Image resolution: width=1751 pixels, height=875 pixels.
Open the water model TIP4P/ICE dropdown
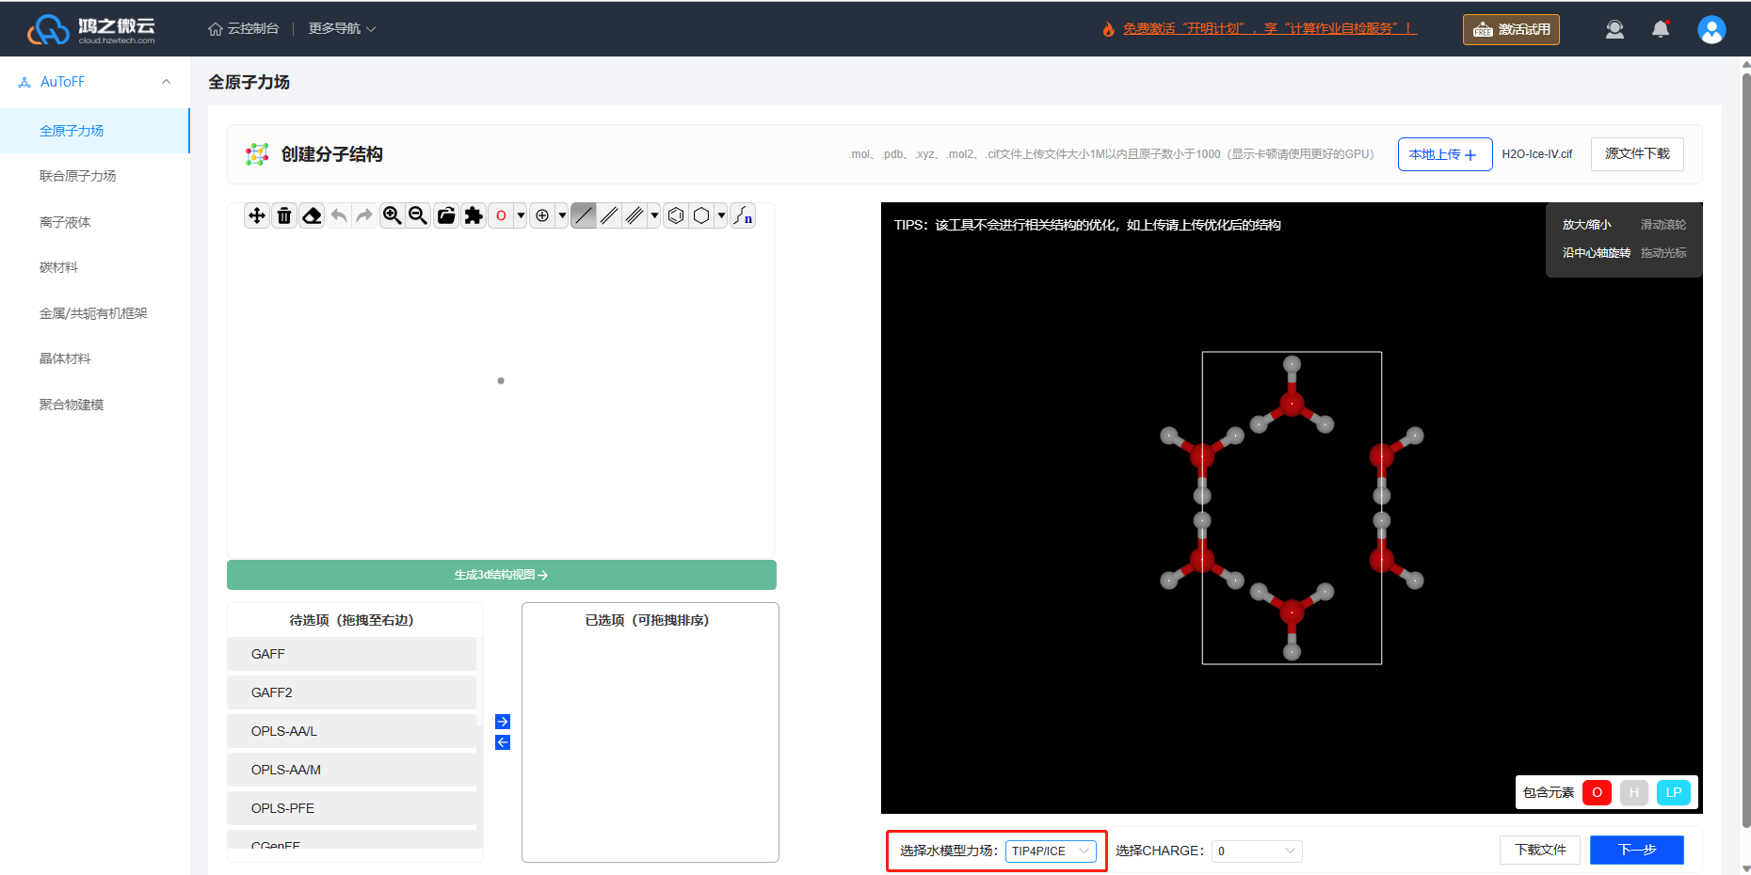coord(1051,851)
